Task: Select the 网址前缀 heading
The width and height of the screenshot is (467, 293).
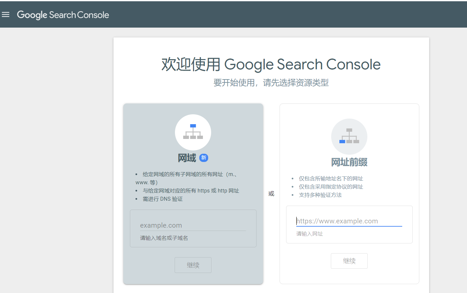Action: pyautogui.click(x=349, y=162)
